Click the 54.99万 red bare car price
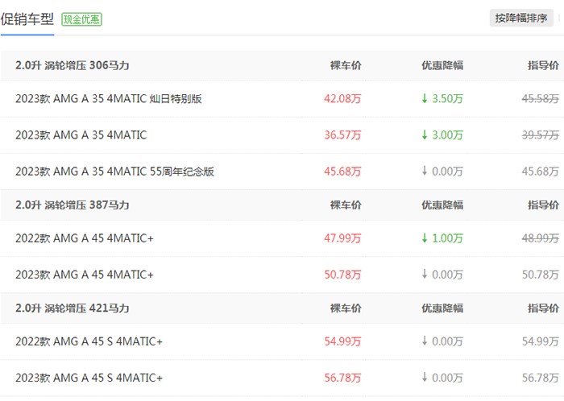 (342, 341)
